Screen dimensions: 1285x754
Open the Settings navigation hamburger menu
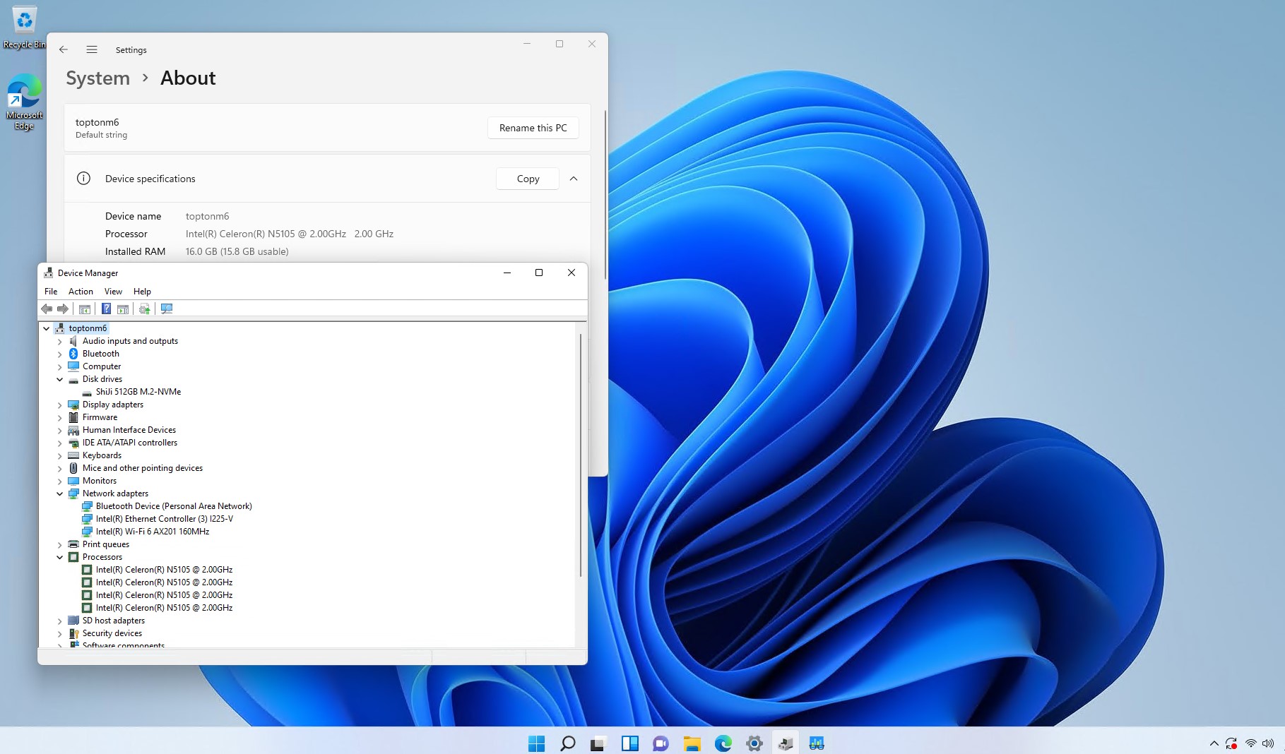click(92, 49)
